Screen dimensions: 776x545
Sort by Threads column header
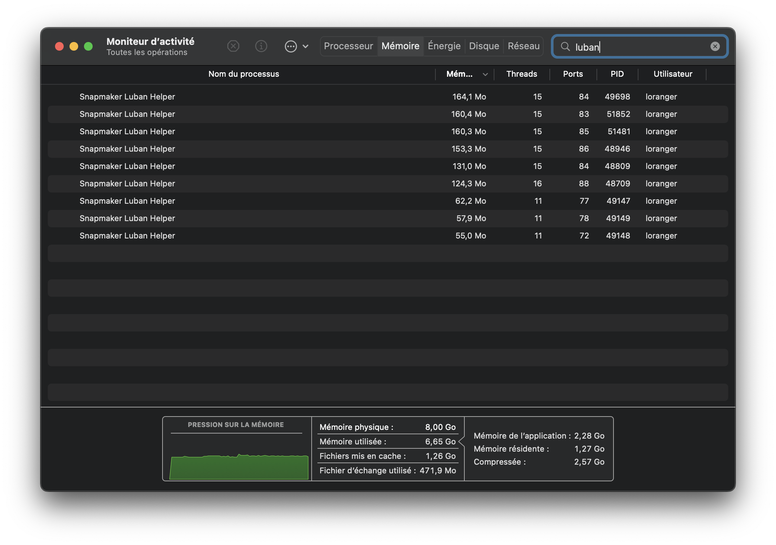pos(522,74)
